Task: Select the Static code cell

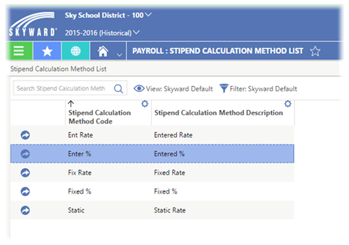Action: (x=76, y=211)
